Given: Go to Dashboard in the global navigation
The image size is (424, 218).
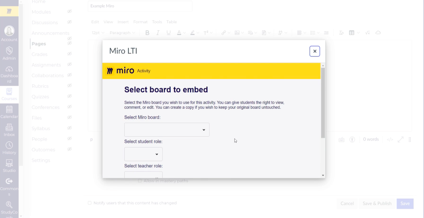Looking at the screenshot, I should pyautogui.click(x=9, y=75).
